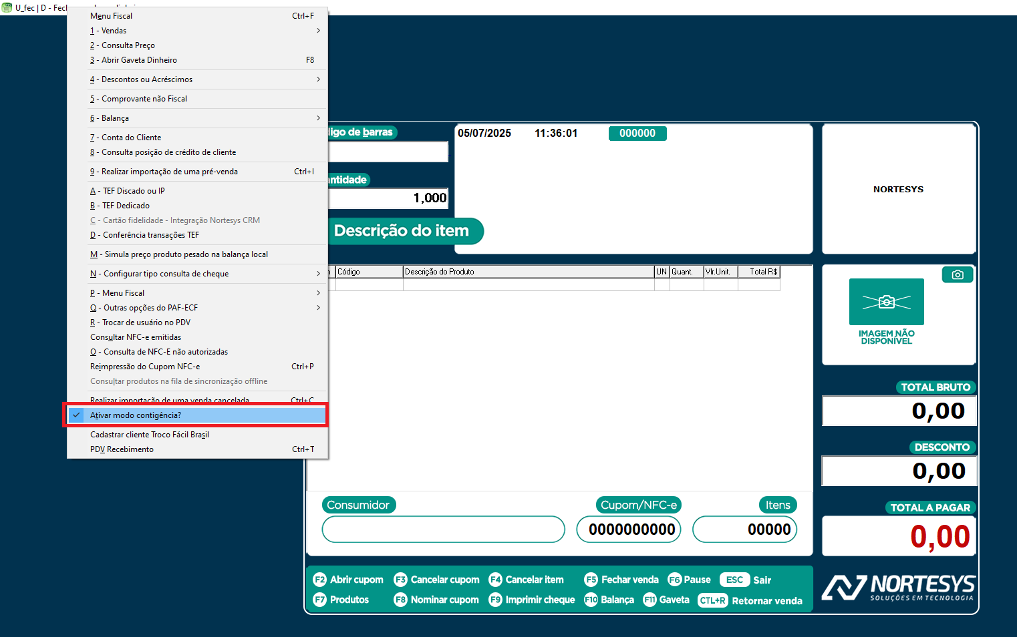The image size is (1017, 637).
Task: Expand Outras opções do PAF-ECF submenu
Action: (318, 308)
